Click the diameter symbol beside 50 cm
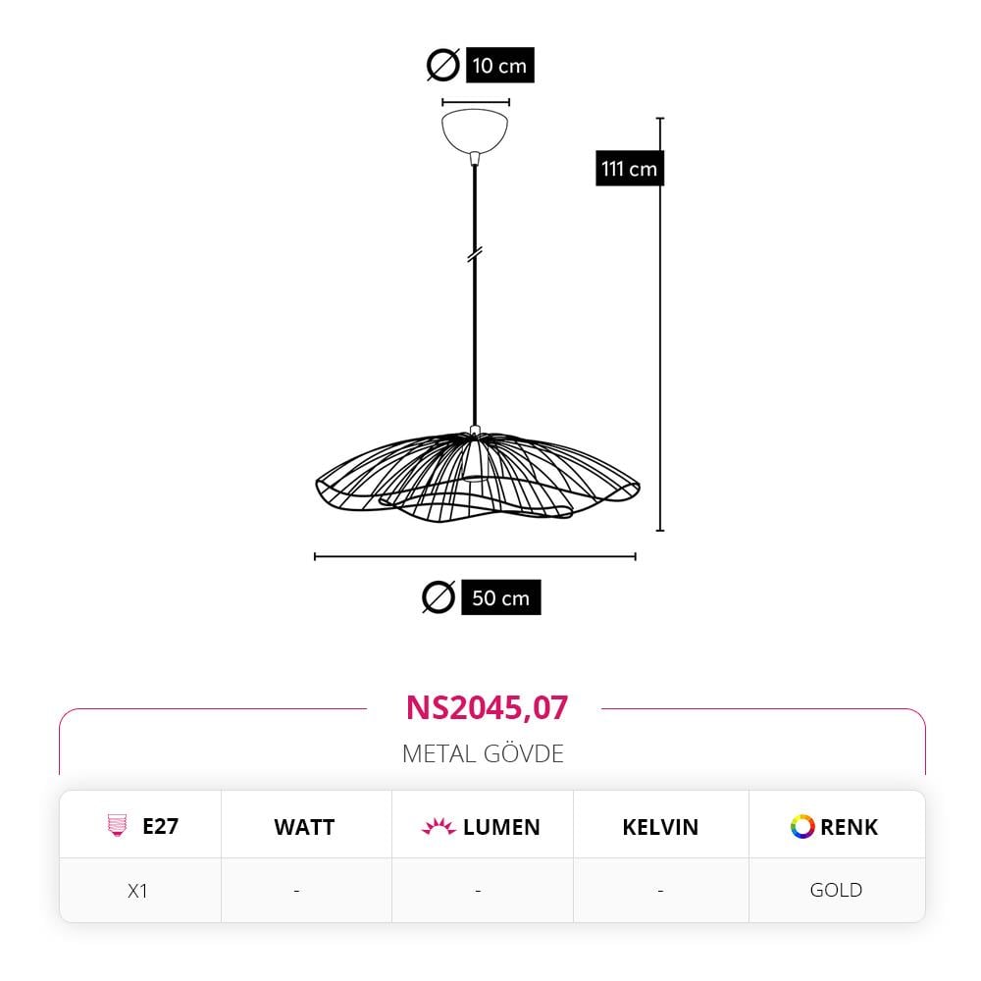This screenshot has width=981, height=981. pyautogui.click(x=439, y=596)
